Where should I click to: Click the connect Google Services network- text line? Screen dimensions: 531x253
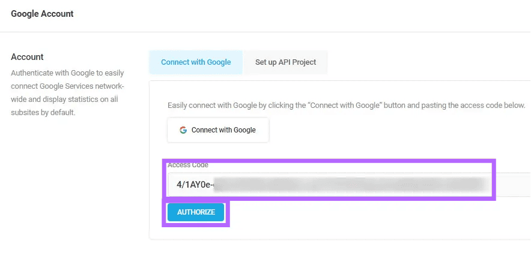tap(67, 86)
